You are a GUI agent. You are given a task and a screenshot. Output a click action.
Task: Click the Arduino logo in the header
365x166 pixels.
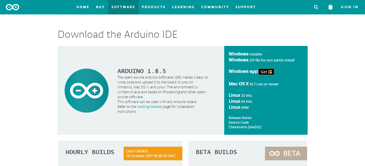click(13, 7)
